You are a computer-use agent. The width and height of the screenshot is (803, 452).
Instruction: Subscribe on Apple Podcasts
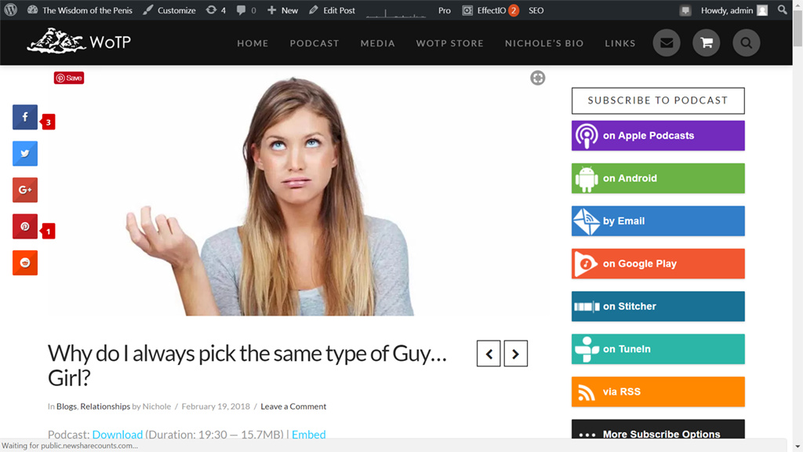coord(658,136)
